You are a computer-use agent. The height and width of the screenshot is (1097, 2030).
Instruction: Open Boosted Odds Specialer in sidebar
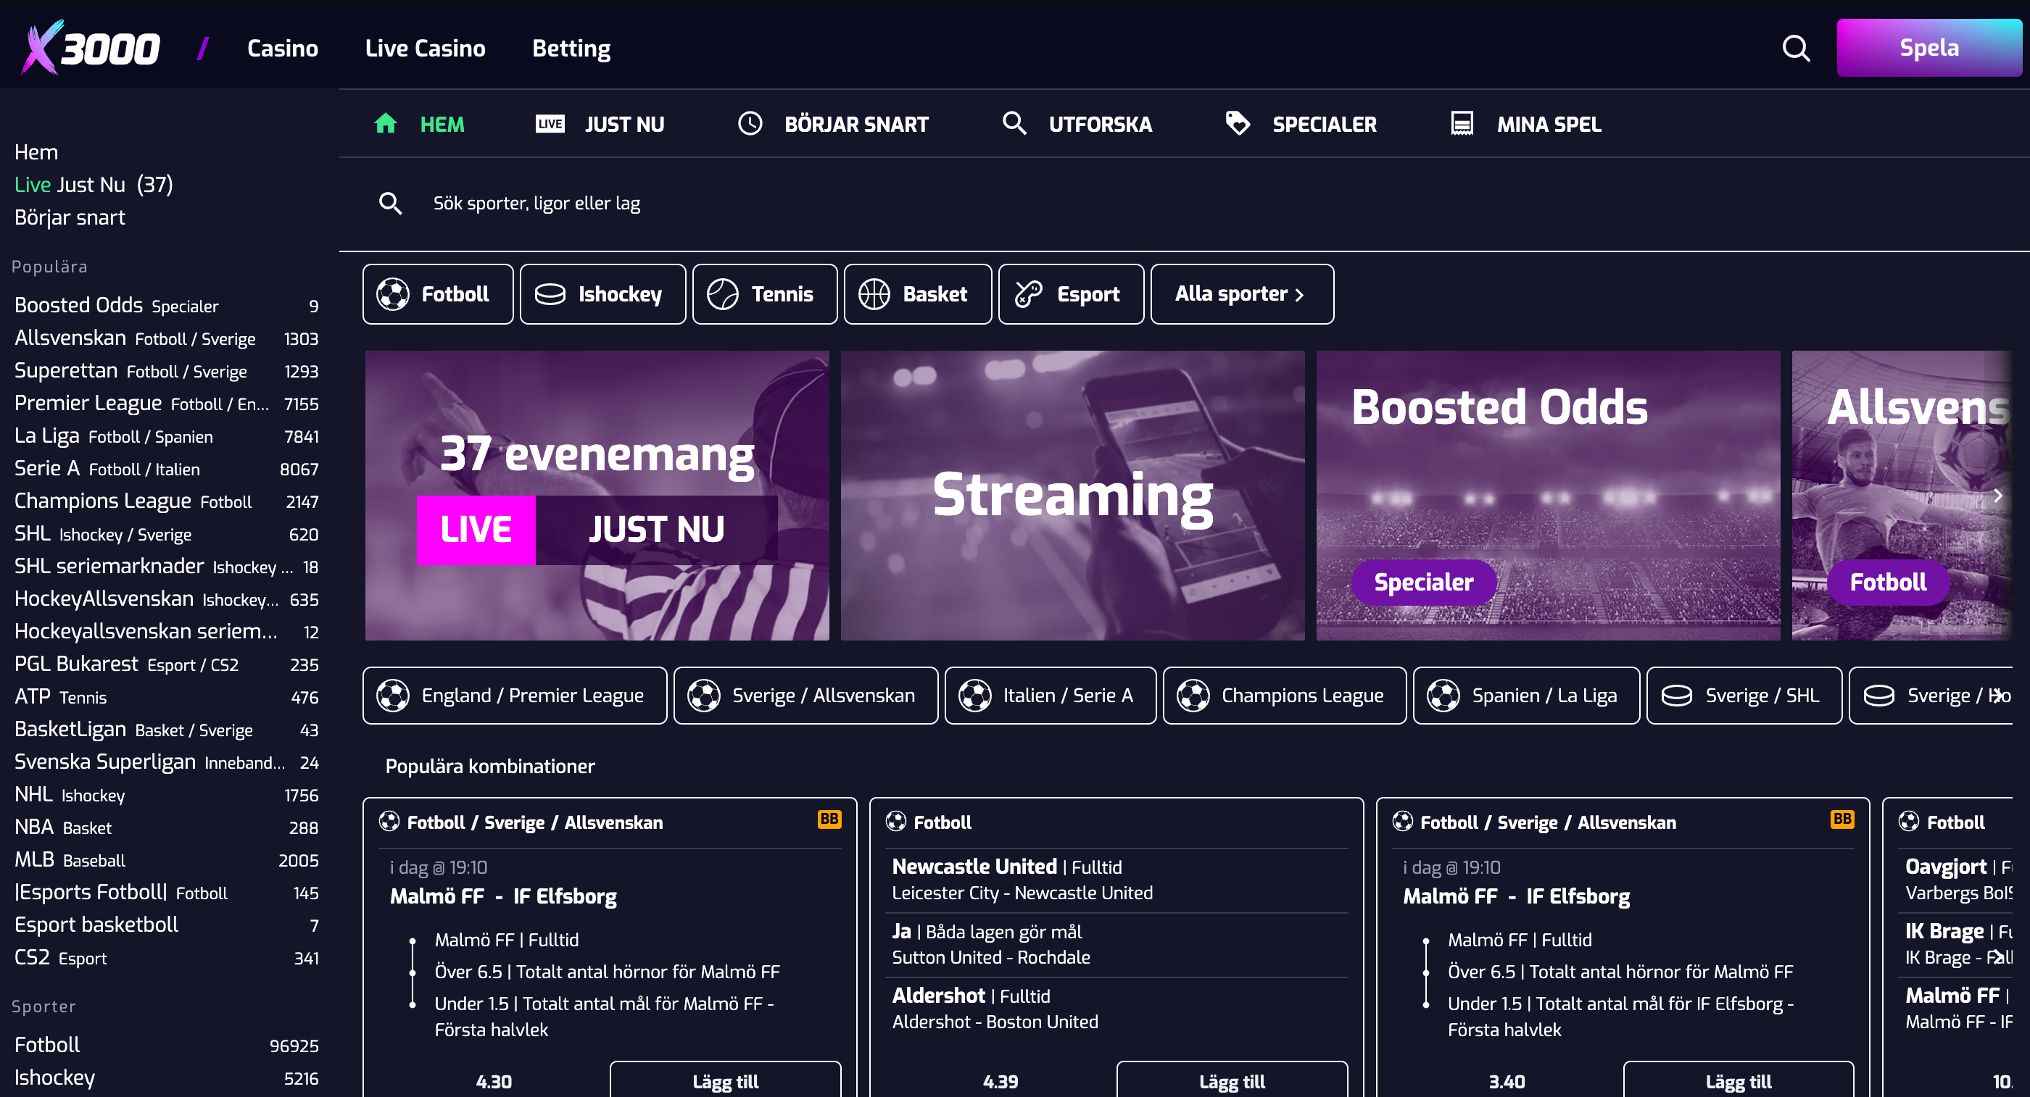[x=166, y=306]
